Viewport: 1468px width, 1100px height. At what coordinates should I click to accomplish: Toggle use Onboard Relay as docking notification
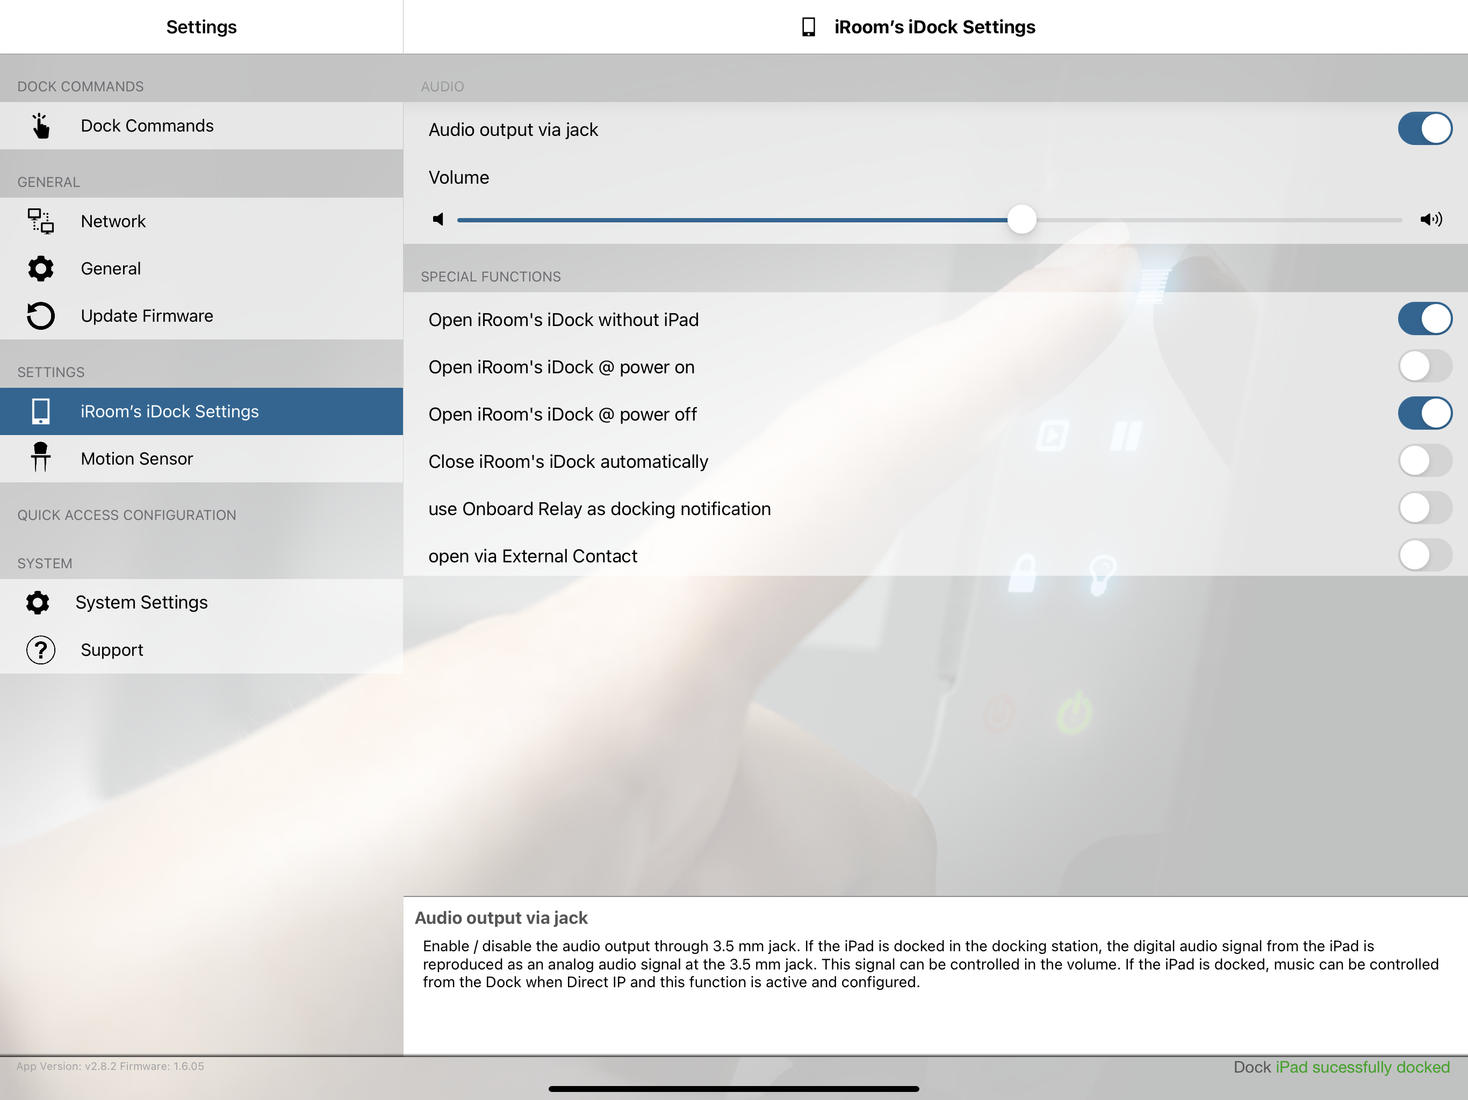(1425, 508)
